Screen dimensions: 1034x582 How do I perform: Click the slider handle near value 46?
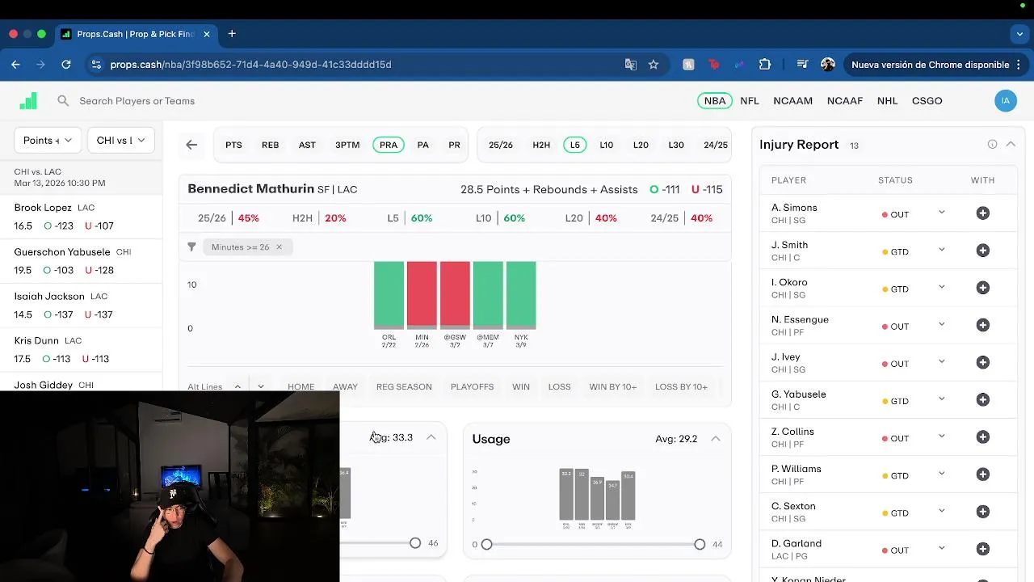415,543
